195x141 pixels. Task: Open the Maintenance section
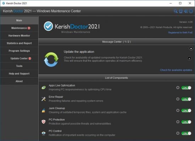click(x=19, y=28)
